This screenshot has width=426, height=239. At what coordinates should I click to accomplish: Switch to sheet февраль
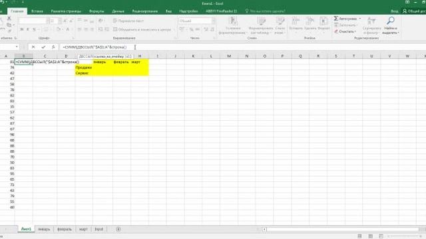[65, 229]
